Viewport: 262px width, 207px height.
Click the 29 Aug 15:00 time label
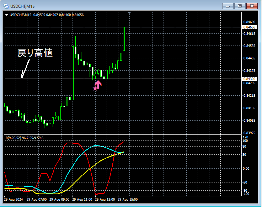[x=128, y=200]
